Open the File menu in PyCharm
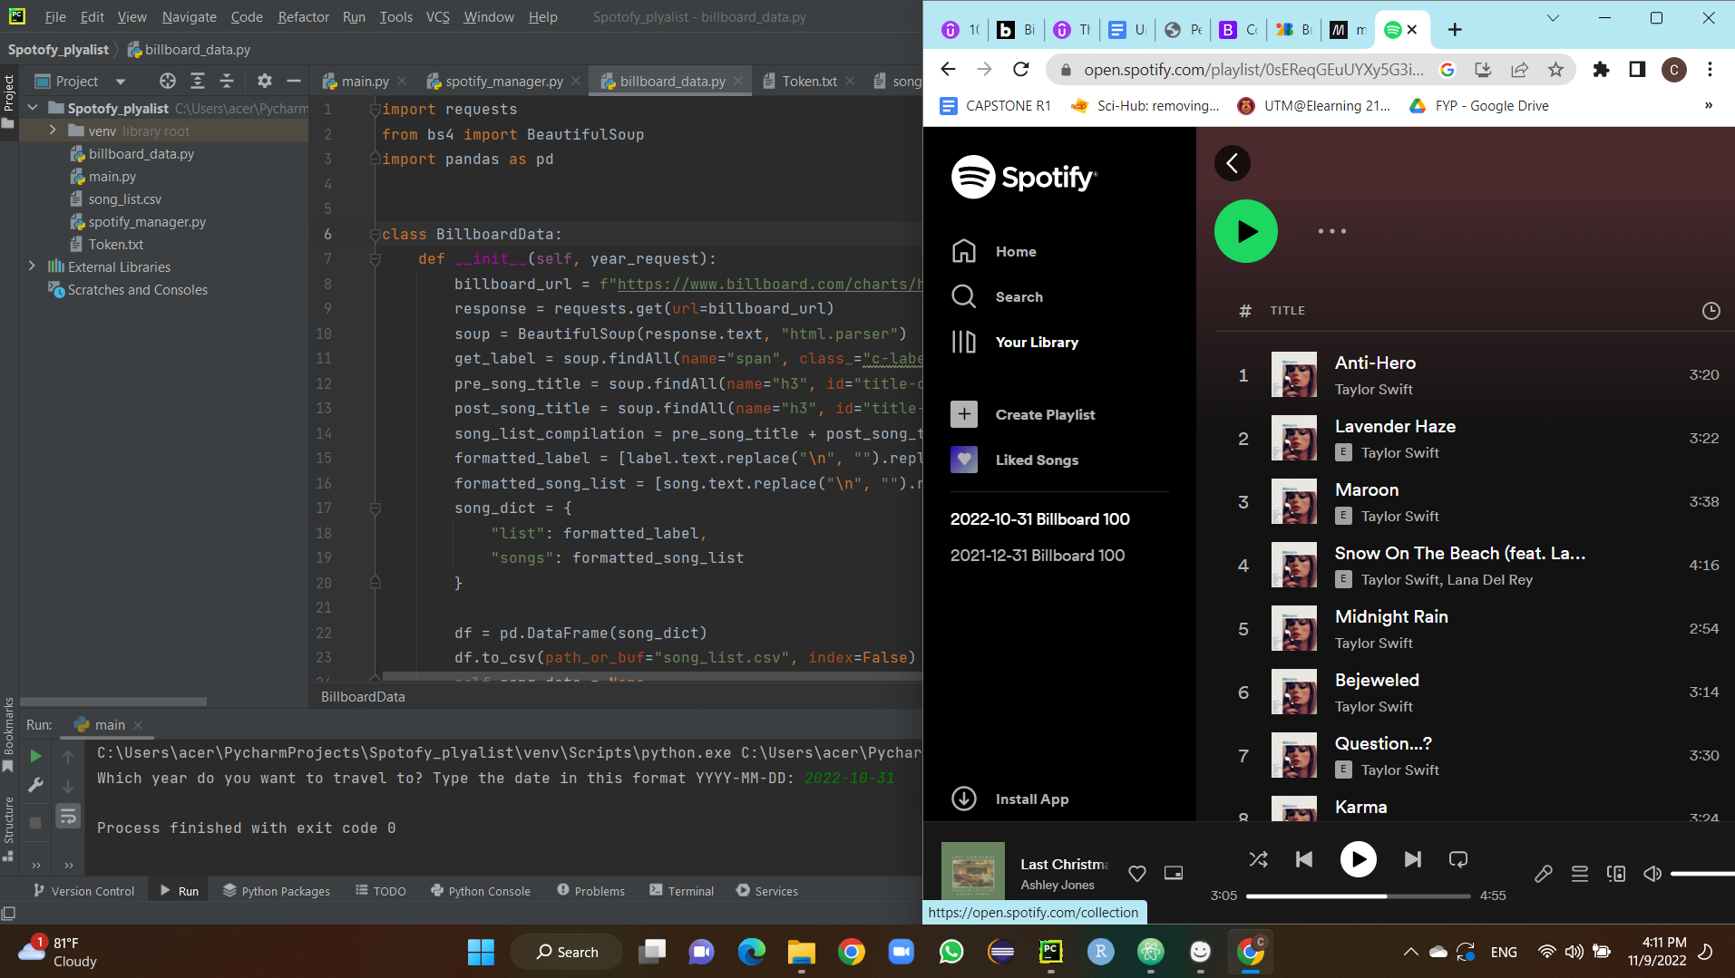 pos(55,16)
